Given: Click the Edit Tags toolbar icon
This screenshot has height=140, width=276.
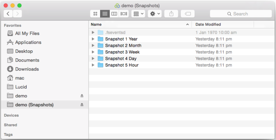Looking at the screenshot, I should point(188,14).
